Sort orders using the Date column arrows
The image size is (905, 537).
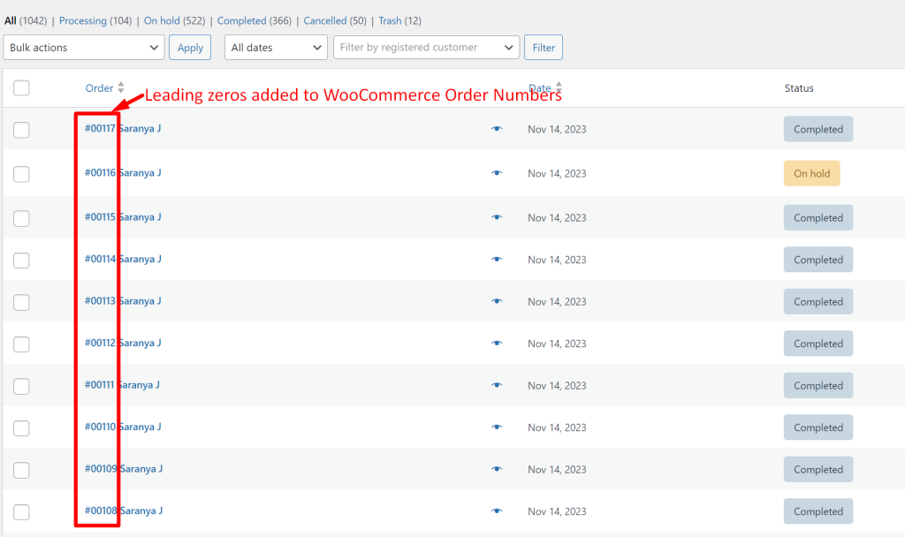(x=559, y=87)
